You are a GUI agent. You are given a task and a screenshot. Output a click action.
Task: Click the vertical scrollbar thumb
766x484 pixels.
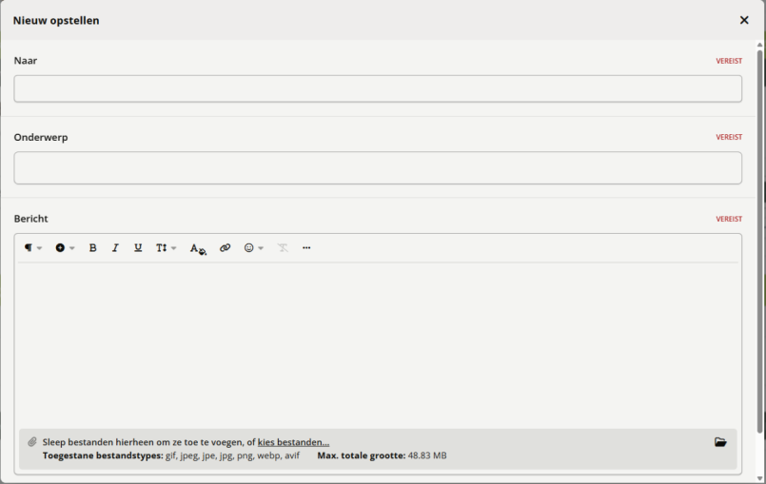(760, 238)
